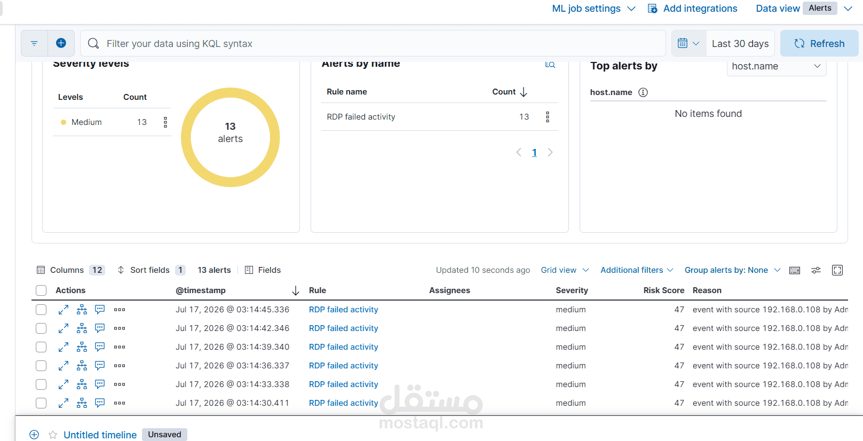
Task: Open the Fields browser
Action: click(x=263, y=270)
